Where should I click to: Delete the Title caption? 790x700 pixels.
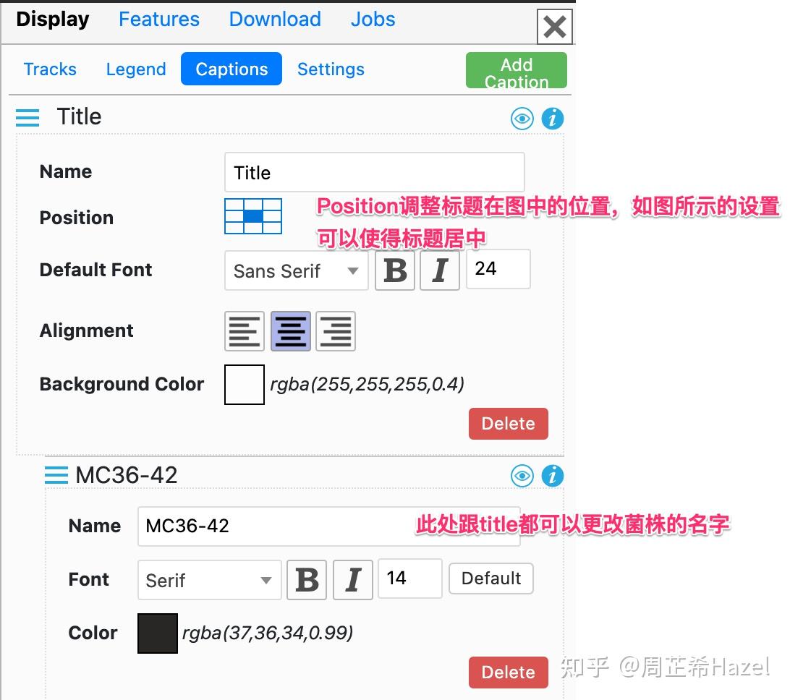click(509, 424)
